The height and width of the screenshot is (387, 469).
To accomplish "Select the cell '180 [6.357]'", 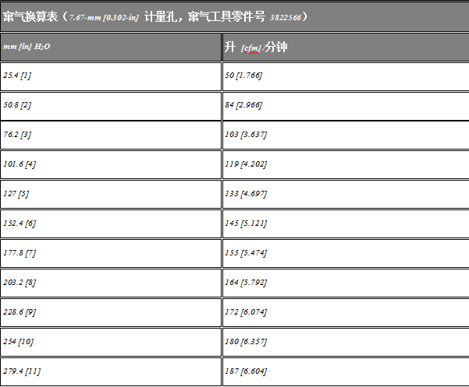I will coord(346,342).
